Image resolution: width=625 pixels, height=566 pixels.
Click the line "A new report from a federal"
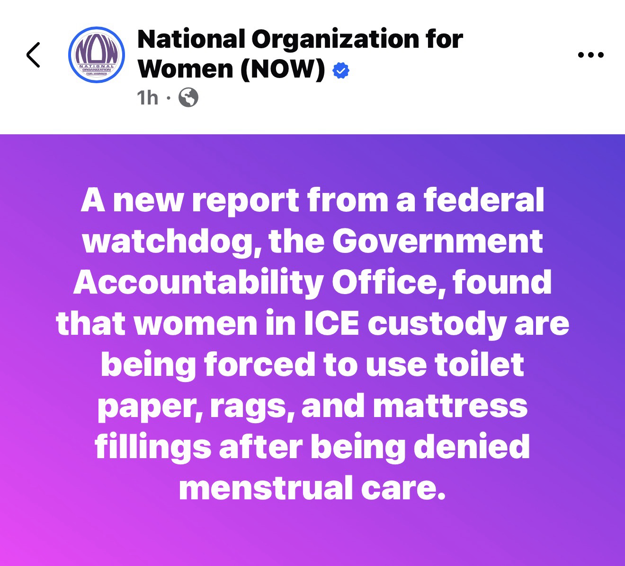coord(312,200)
